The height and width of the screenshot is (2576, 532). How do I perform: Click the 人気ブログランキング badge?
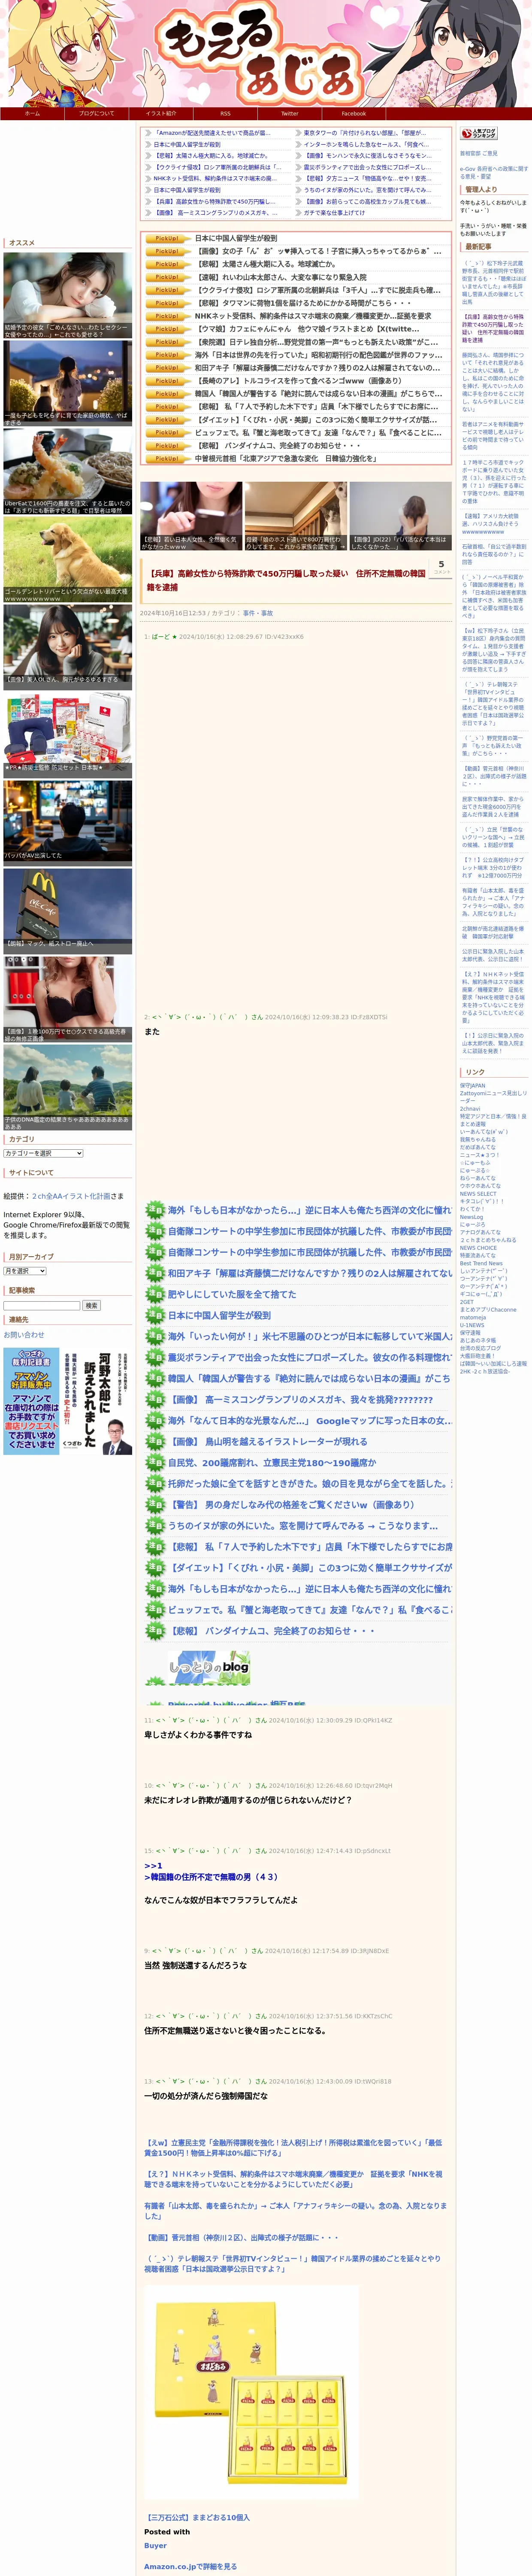click(x=479, y=134)
